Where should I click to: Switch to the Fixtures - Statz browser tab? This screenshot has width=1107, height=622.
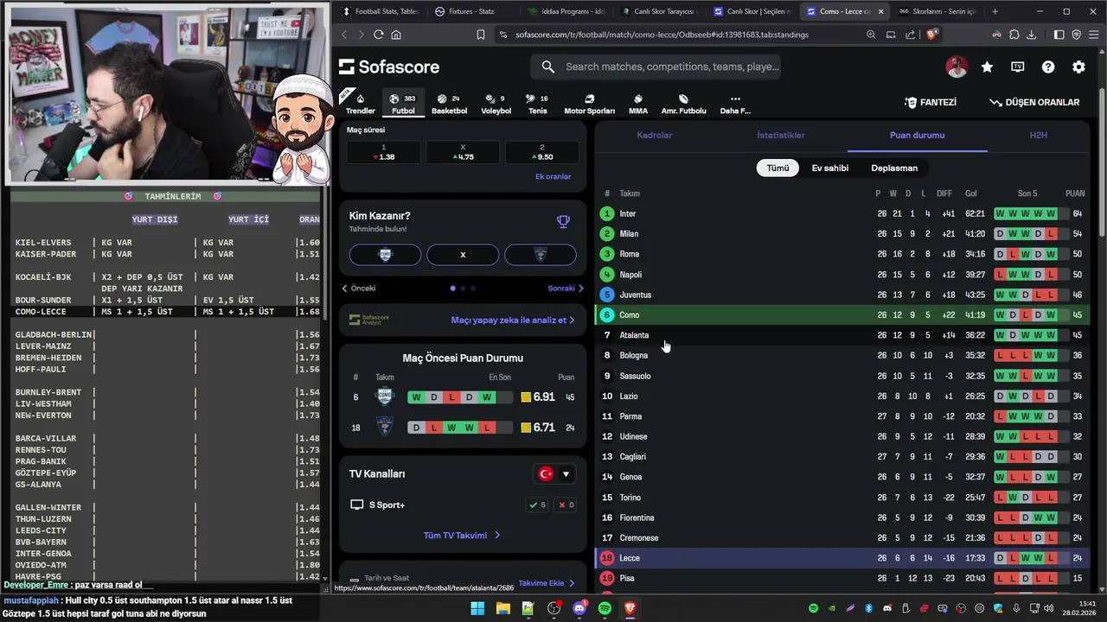pyautogui.click(x=471, y=11)
